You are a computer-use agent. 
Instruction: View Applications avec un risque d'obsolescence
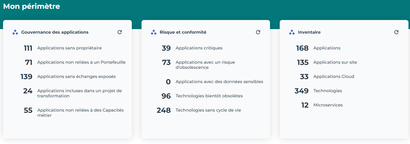[205, 65]
